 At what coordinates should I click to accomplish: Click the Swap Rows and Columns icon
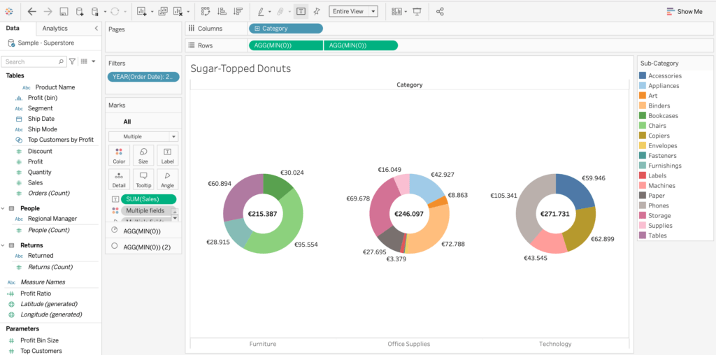206,11
